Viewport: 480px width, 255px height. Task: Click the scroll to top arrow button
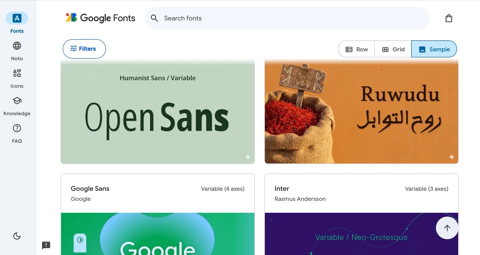pos(447,228)
